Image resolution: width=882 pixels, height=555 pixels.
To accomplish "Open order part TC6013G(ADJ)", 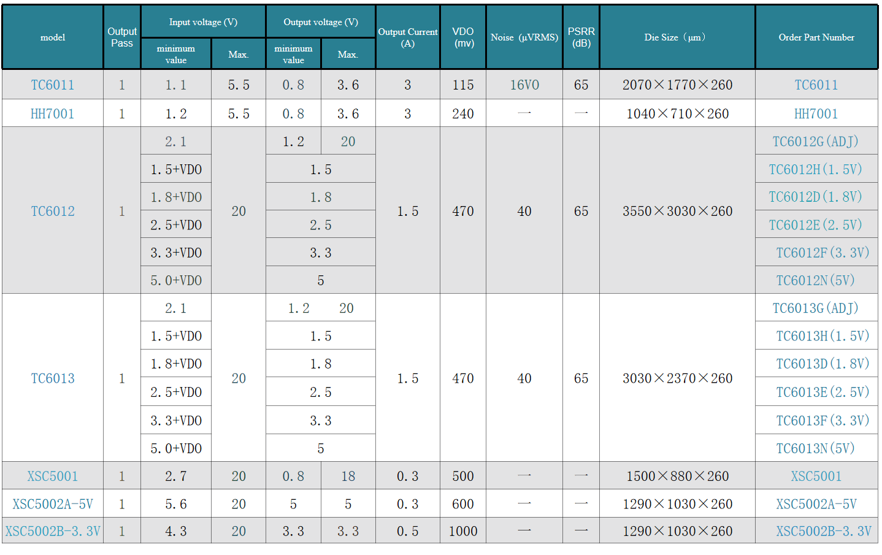I will tap(816, 308).
